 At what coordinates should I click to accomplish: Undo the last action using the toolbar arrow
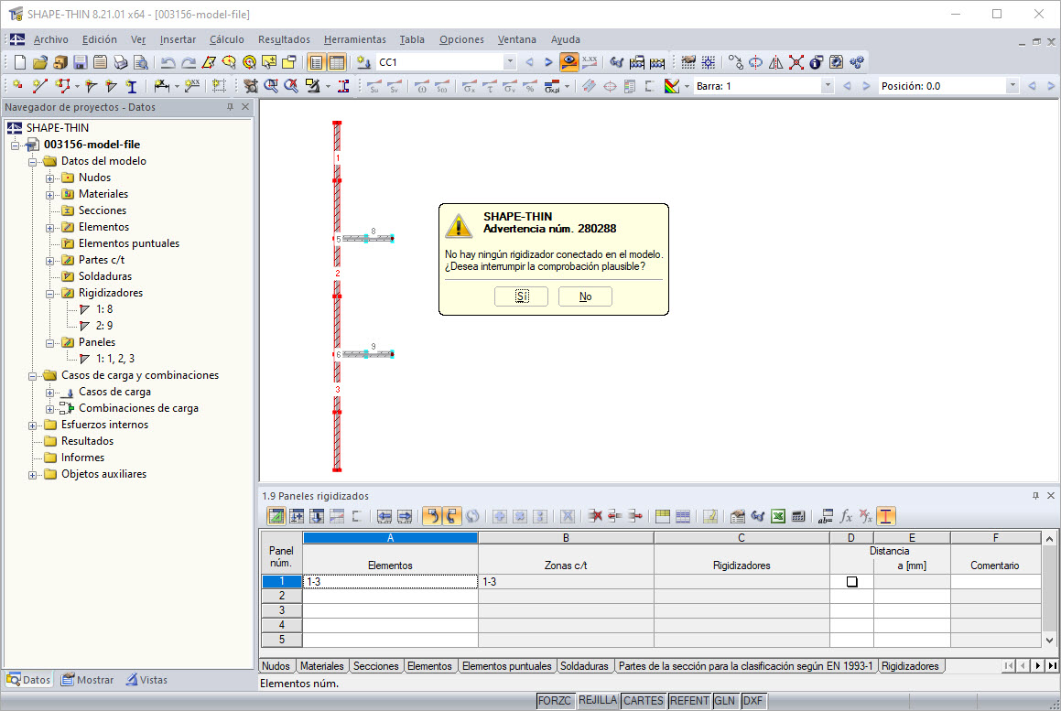click(x=168, y=62)
